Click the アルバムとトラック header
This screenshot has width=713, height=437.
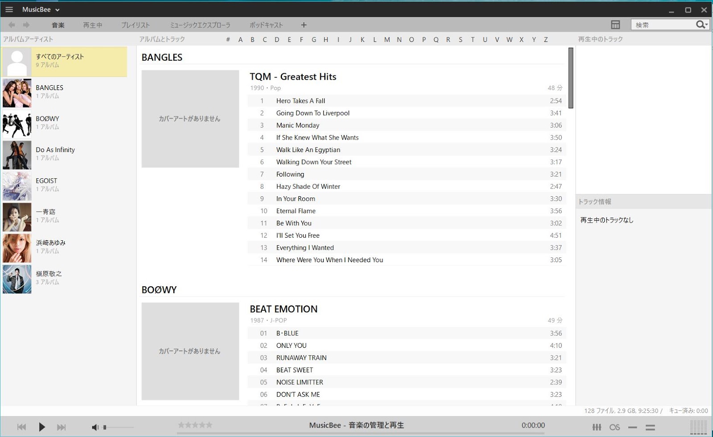[162, 39]
